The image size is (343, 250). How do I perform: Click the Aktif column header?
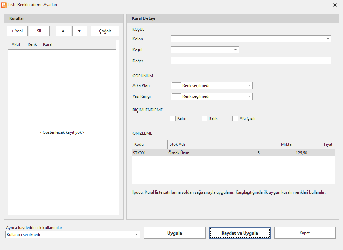click(16, 44)
